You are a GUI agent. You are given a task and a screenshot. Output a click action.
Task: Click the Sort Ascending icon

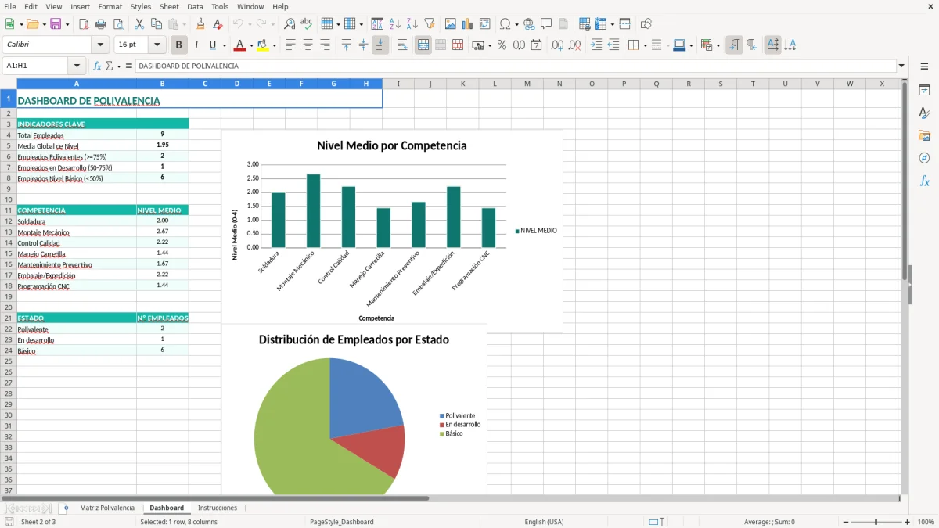coord(395,24)
